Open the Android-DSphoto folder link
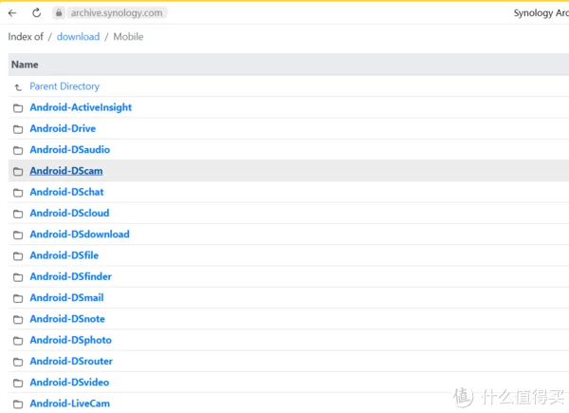This screenshot has height=413, width=569. (71, 340)
